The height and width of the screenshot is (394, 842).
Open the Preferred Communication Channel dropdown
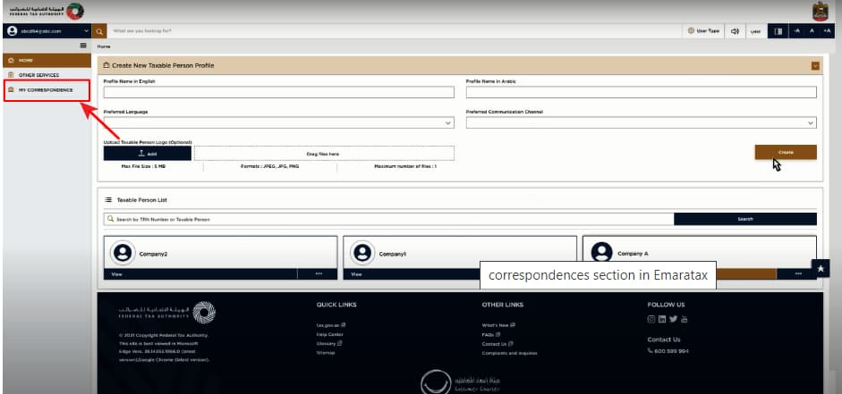[642, 122]
